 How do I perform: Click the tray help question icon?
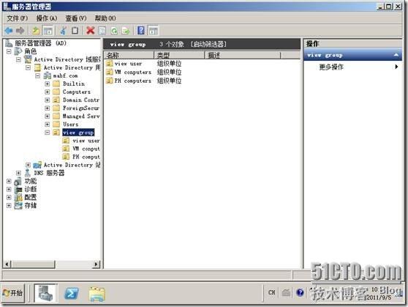[x=300, y=292]
